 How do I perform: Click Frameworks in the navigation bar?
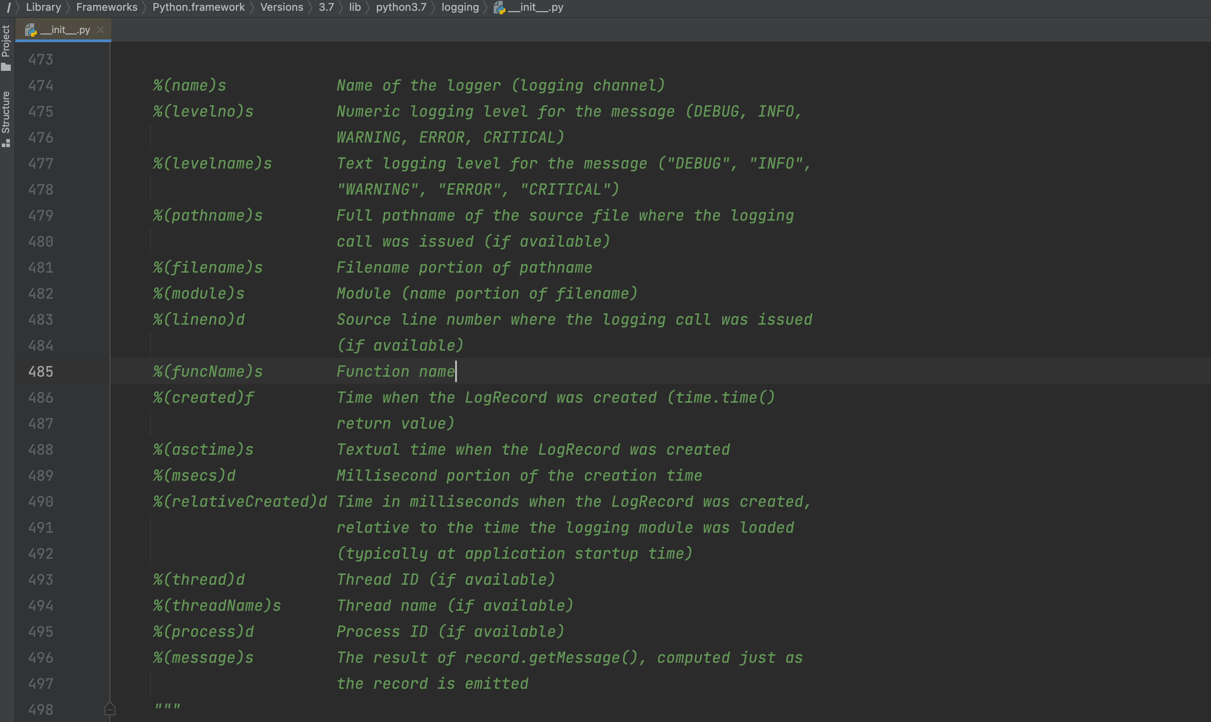[x=107, y=7]
